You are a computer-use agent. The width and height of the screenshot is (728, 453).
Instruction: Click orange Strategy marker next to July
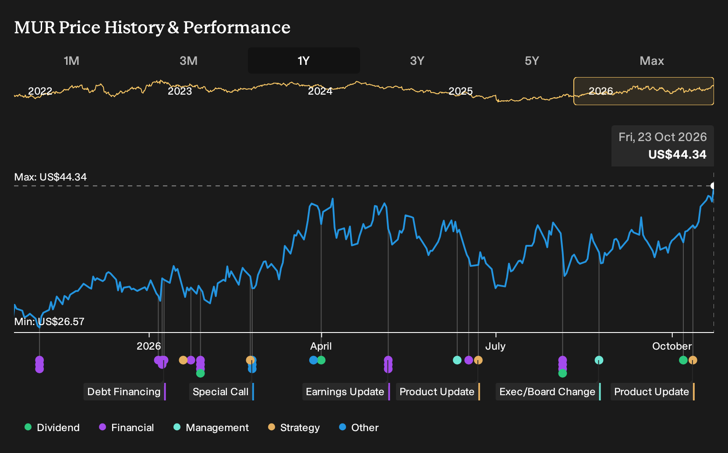[478, 360]
